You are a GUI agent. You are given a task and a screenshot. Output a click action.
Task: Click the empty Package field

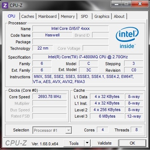[71, 42]
